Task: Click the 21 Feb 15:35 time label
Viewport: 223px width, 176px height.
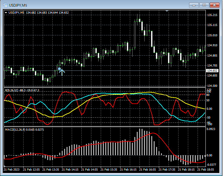Action: click(x=109, y=170)
